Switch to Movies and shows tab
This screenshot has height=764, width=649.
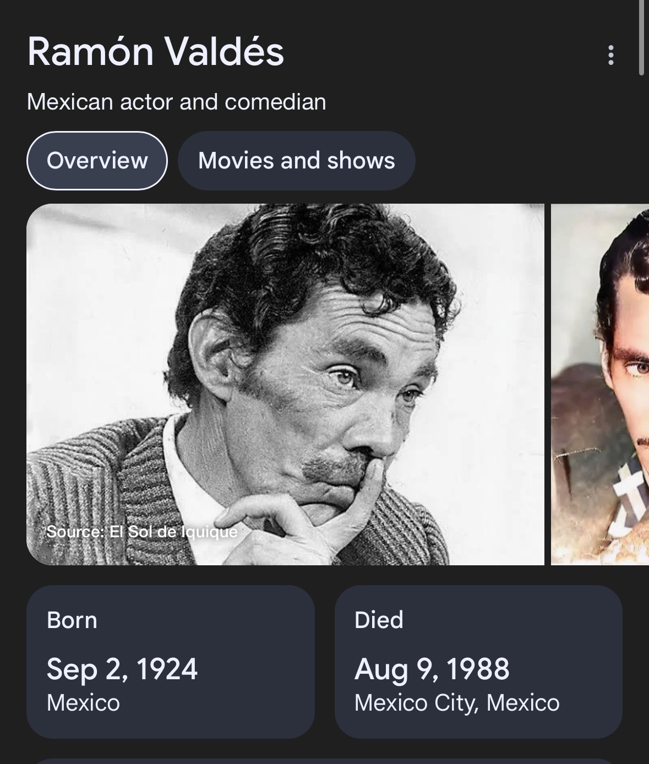(296, 161)
